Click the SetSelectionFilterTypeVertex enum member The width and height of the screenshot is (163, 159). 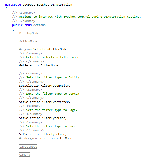(45, 102)
